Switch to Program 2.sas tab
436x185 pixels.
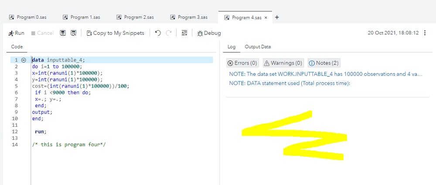click(135, 17)
